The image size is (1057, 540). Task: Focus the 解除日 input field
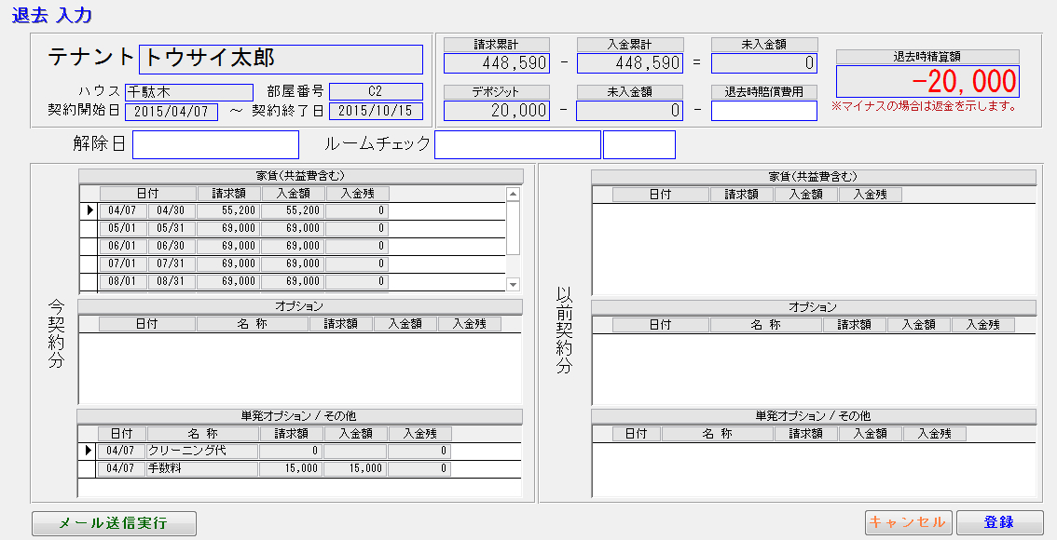pyautogui.click(x=215, y=145)
